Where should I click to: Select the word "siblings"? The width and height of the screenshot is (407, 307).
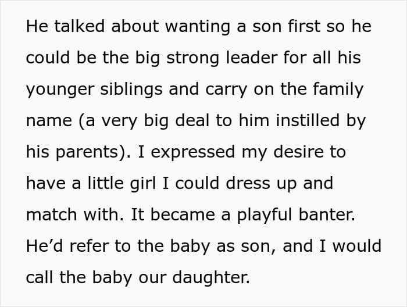(x=131, y=89)
